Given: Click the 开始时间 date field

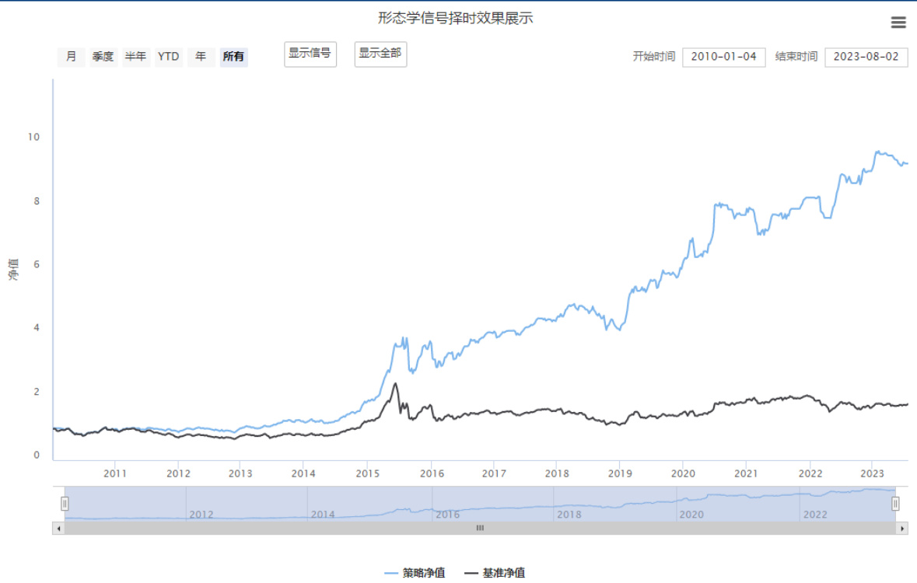Looking at the screenshot, I should point(723,58).
